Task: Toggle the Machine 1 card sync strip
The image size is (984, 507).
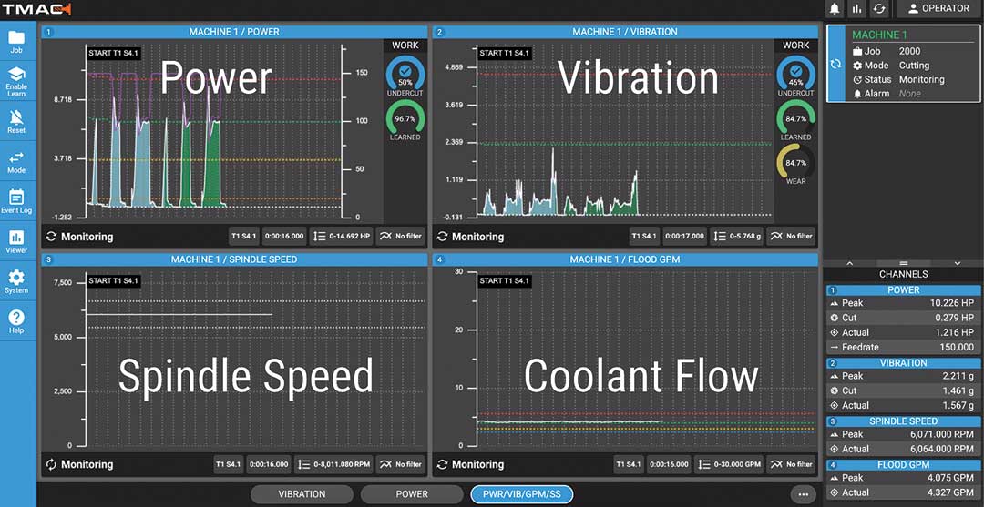Action: pyautogui.click(x=836, y=65)
